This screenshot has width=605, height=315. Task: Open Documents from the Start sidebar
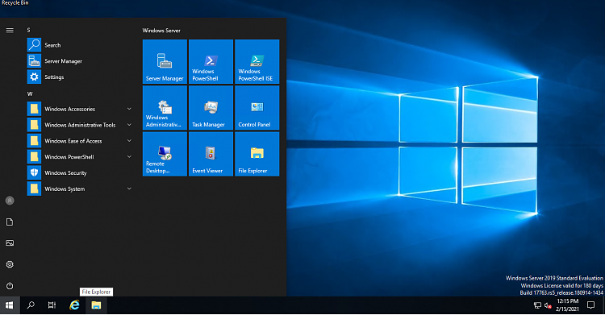pos(10,222)
